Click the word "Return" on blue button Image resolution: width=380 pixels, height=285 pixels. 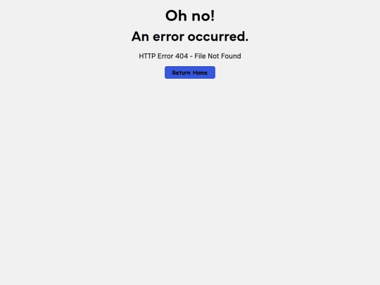click(x=181, y=72)
